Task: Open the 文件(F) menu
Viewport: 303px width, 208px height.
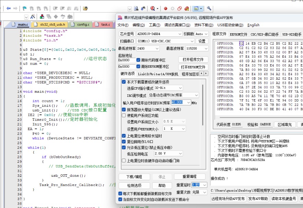Action: click(123, 25)
